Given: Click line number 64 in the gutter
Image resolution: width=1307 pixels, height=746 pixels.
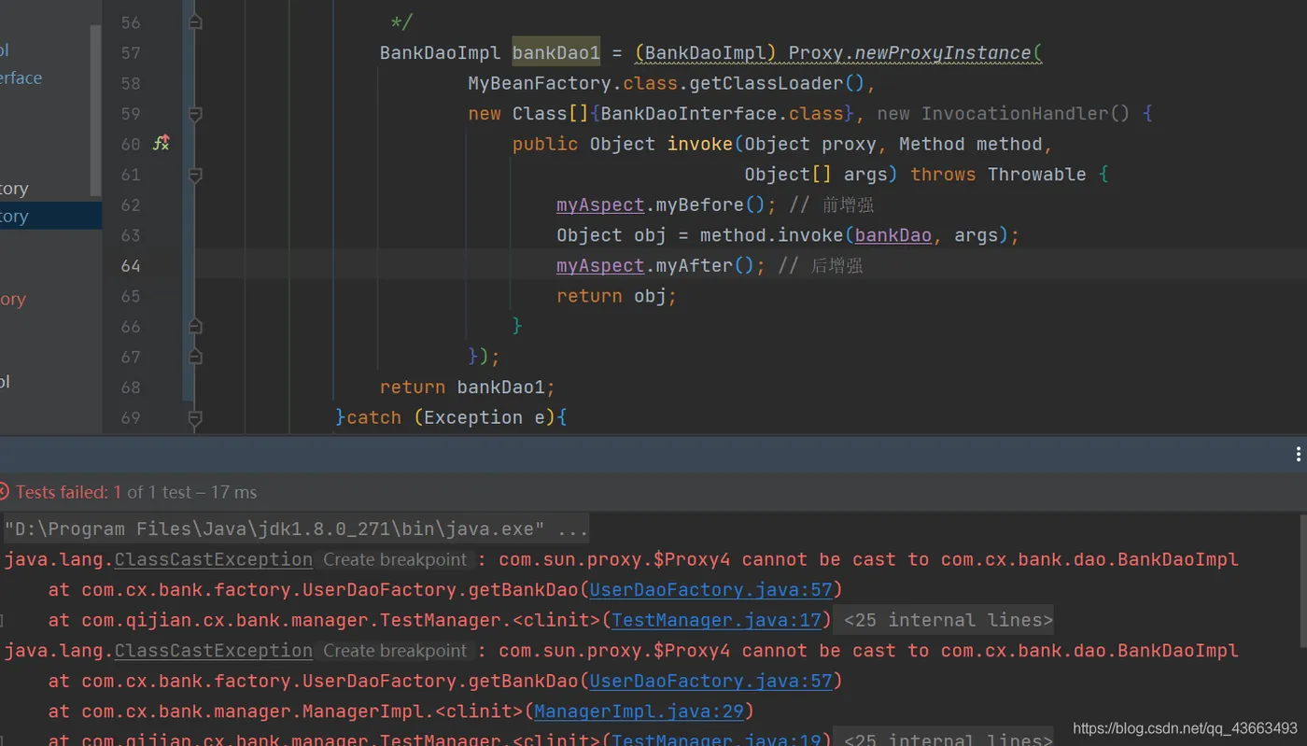Looking at the screenshot, I should [131, 266].
